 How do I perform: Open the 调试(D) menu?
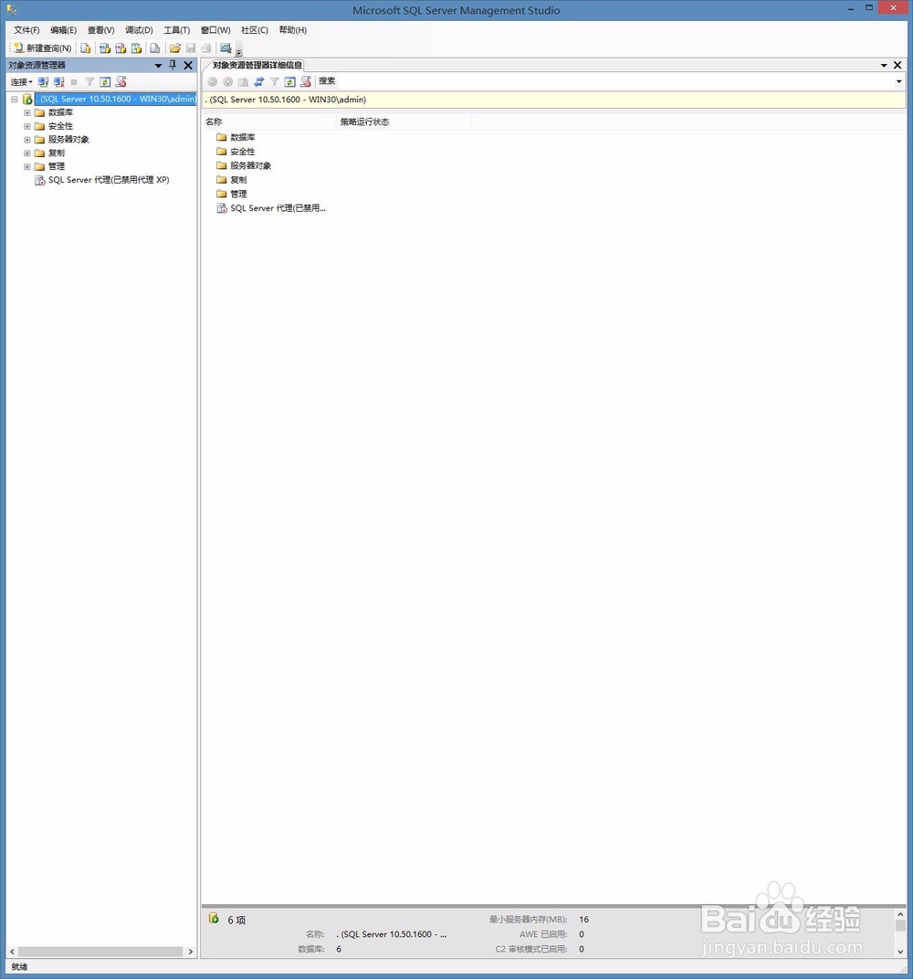pyautogui.click(x=139, y=30)
